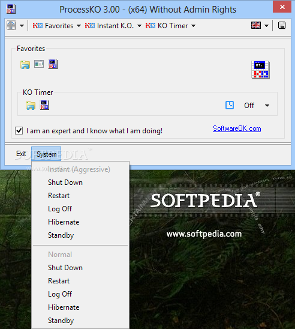Open the Favorites toolbar menu
Screen dimensions: 295x329
53,26
